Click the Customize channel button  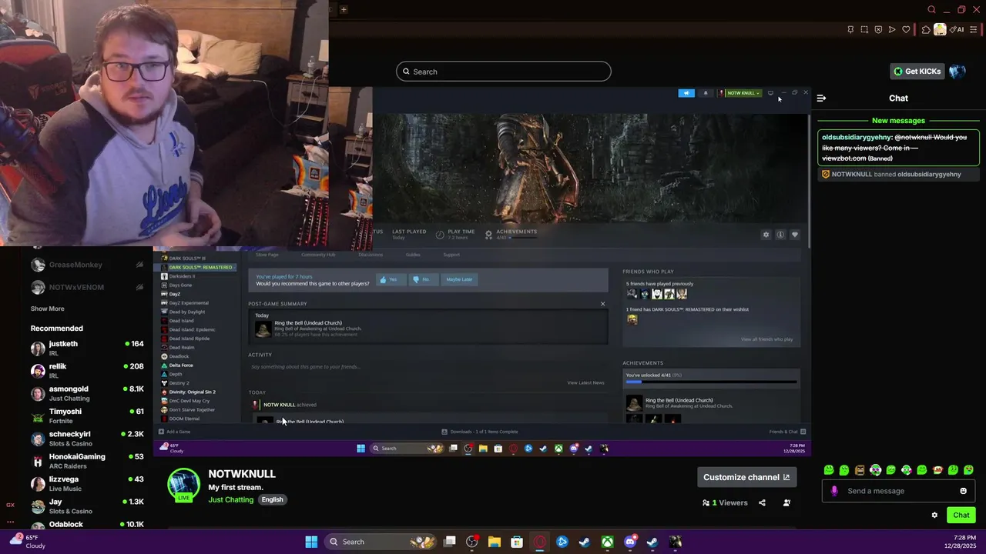click(746, 477)
